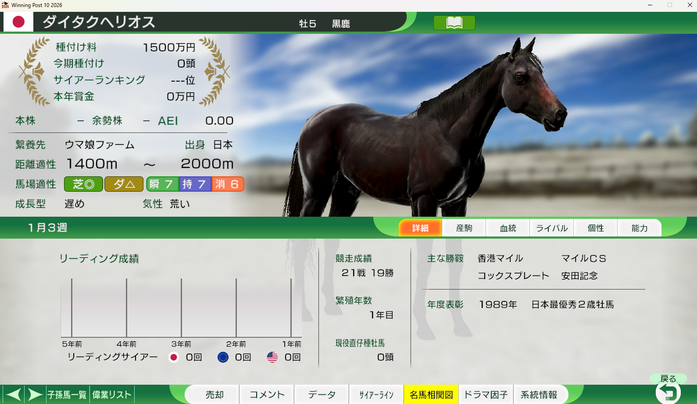Image resolution: width=697 pixels, height=404 pixels.
Task: Open the ライバル tab
Action: [552, 228]
